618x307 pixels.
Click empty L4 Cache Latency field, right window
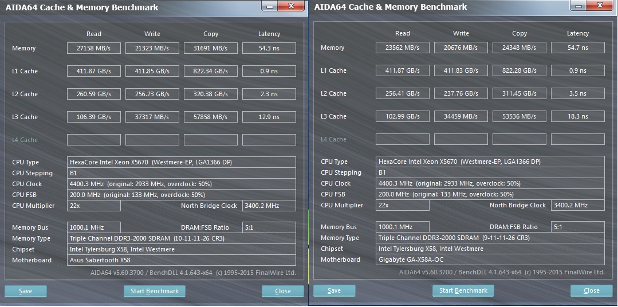coord(577,139)
